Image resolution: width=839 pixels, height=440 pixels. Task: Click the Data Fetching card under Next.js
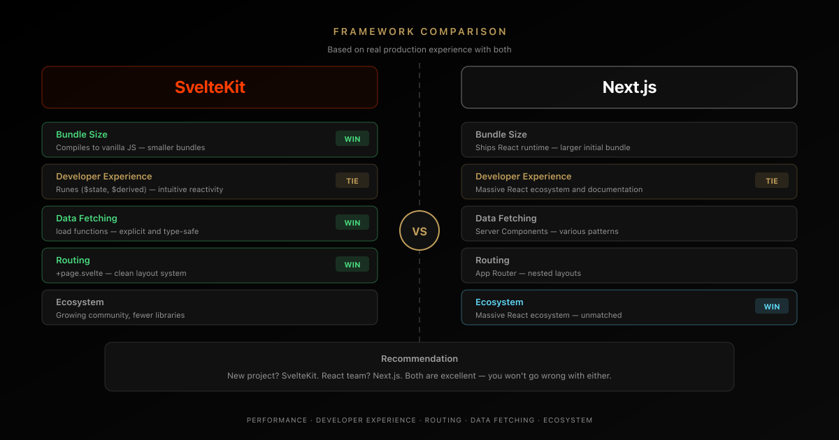pos(629,223)
